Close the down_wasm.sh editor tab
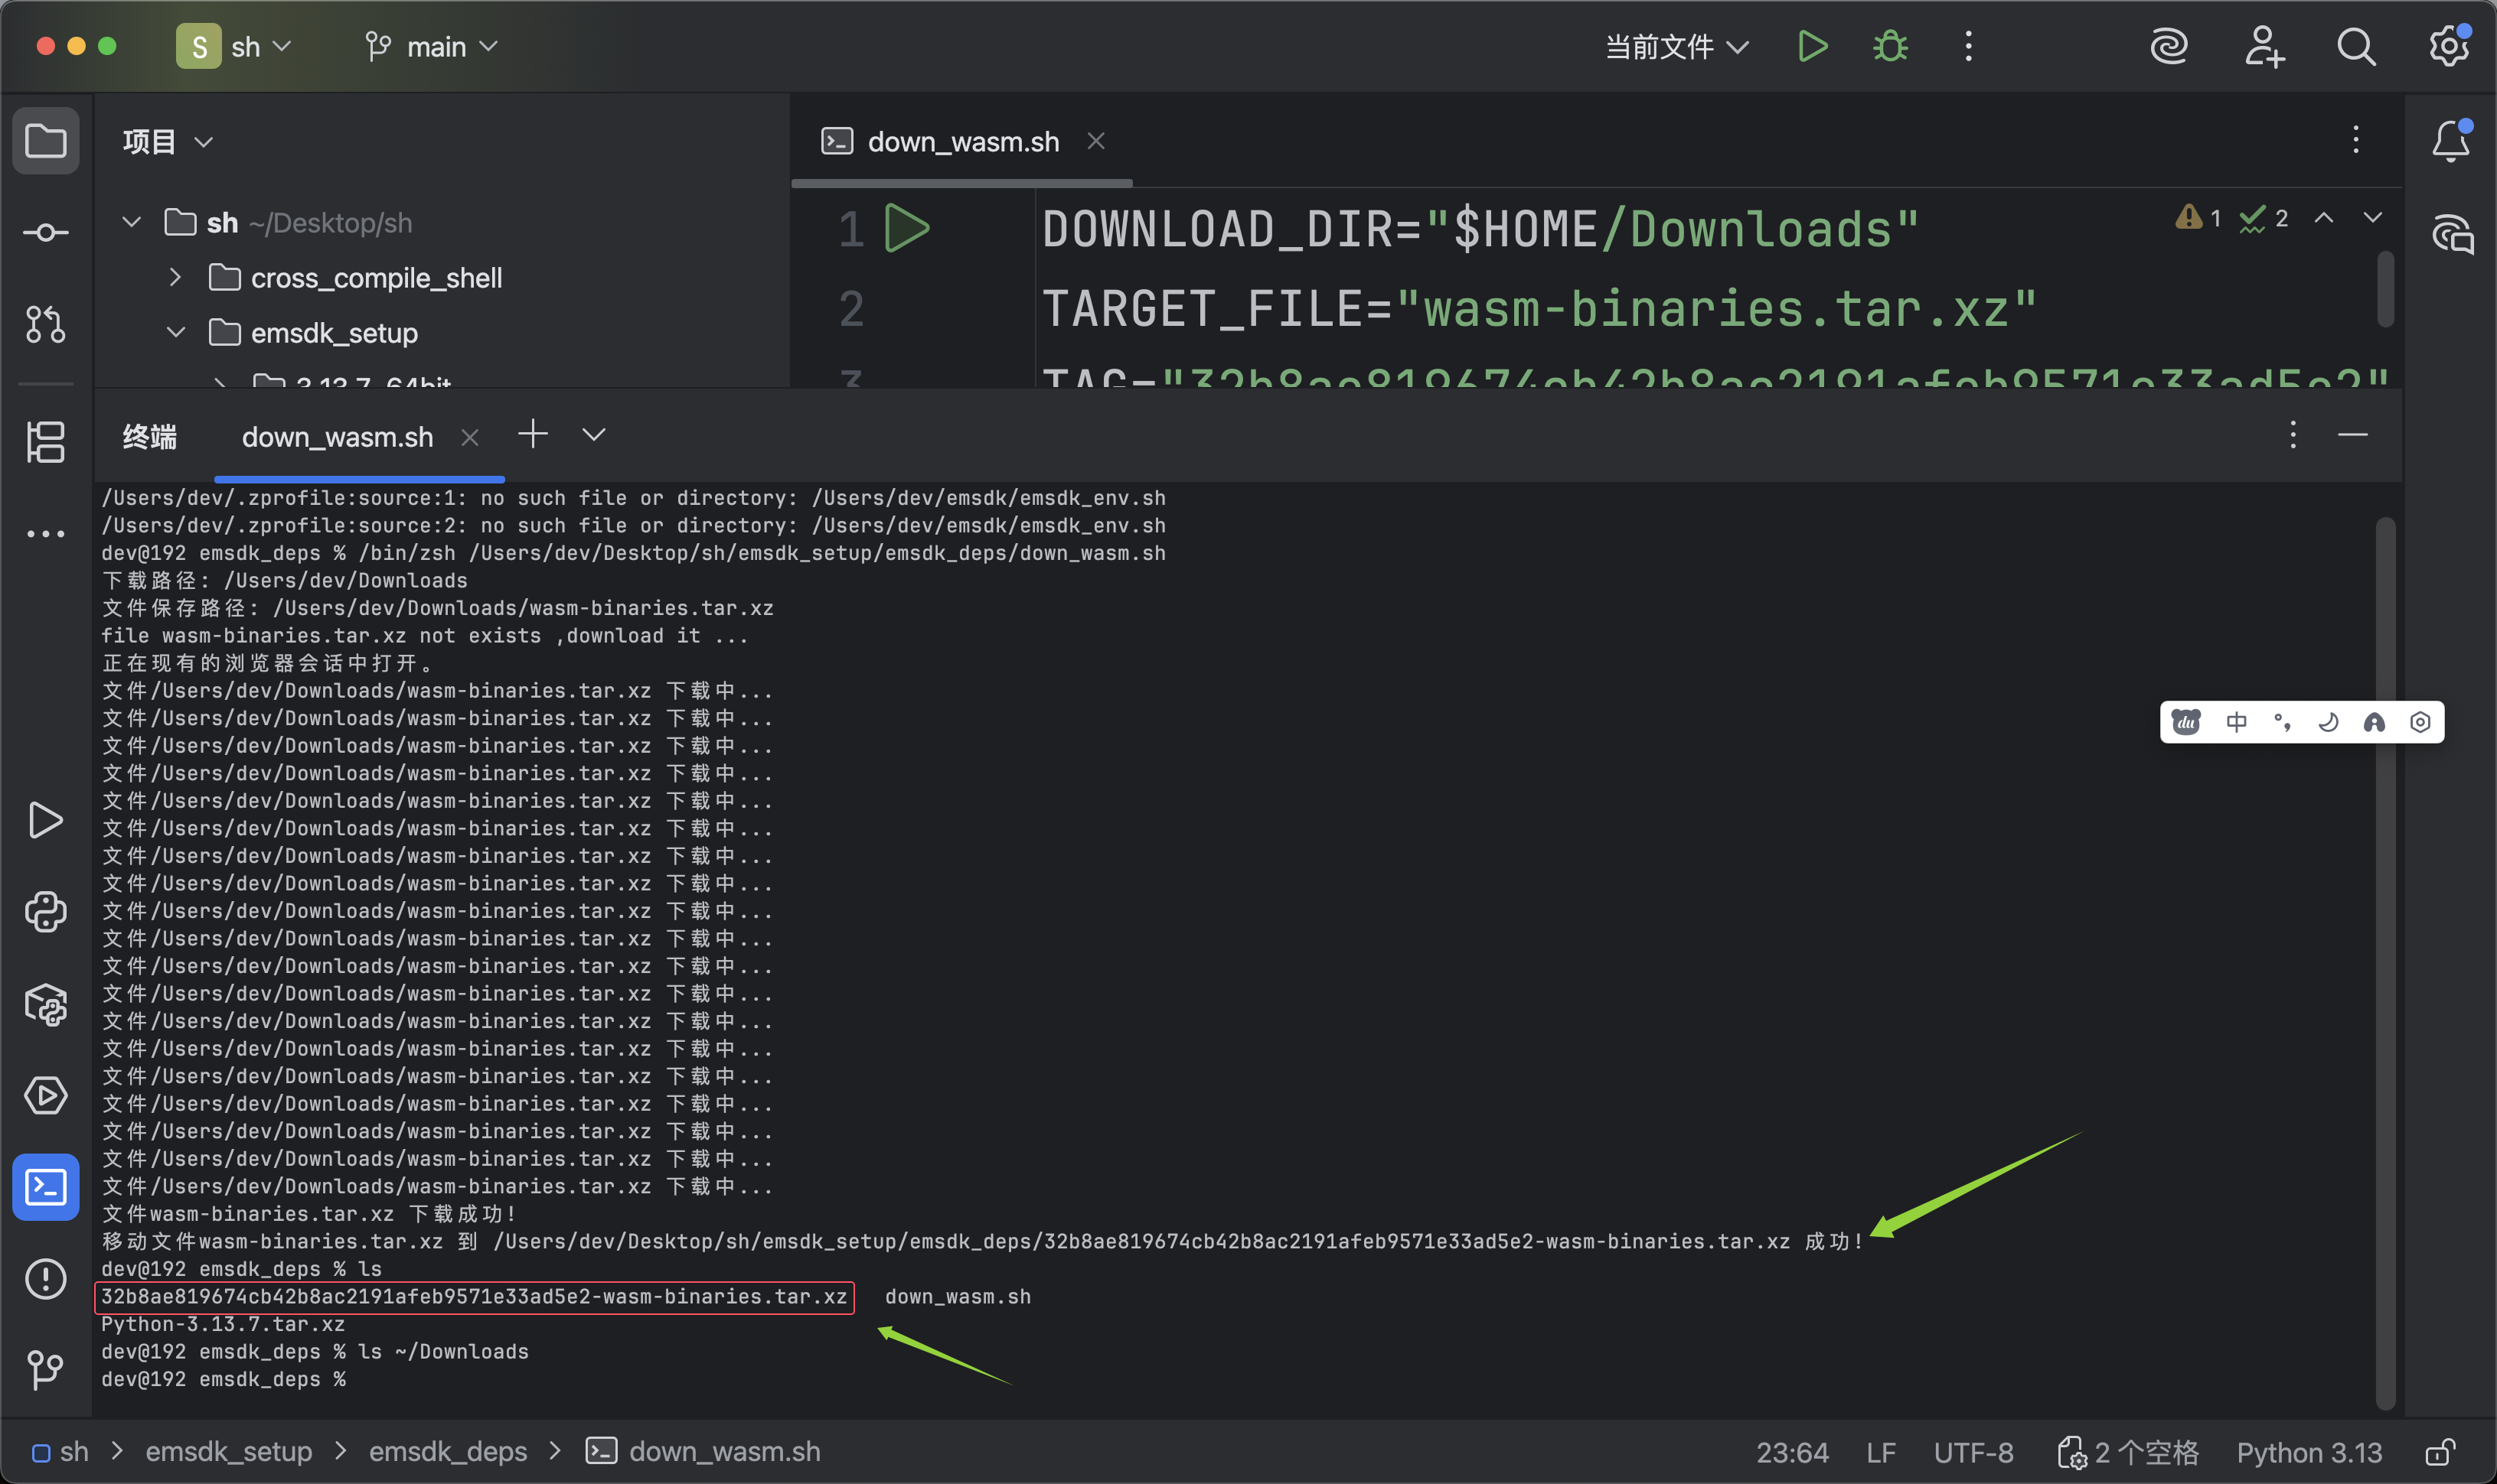This screenshot has height=1484, width=2497. [1095, 141]
